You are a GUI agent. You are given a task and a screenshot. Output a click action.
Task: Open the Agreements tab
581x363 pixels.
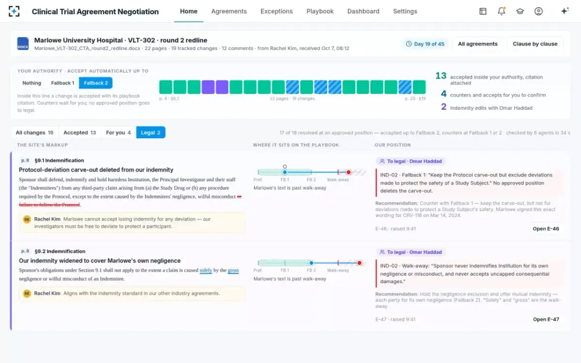(x=229, y=11)
